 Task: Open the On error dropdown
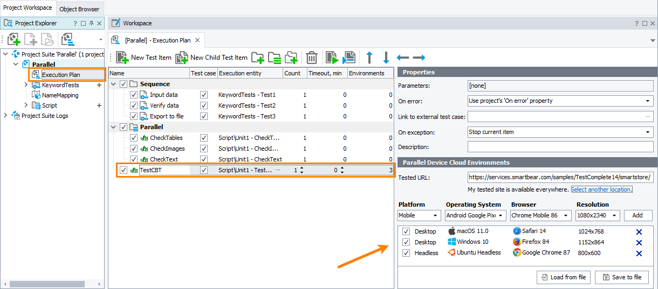click(560, 101)
